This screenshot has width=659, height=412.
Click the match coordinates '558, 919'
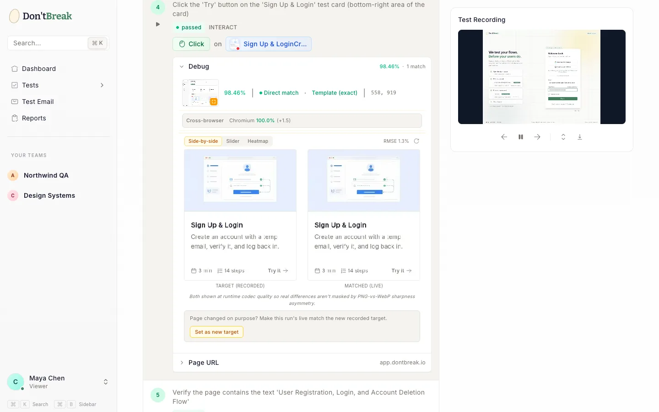point(384,93)
